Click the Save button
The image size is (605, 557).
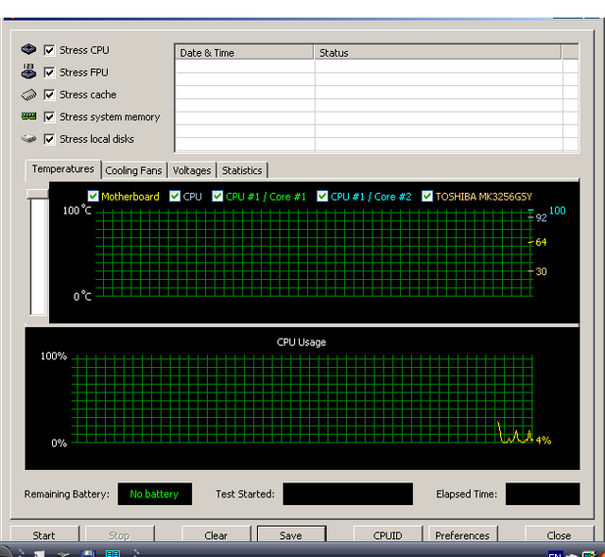(290, 535)
